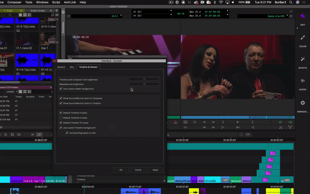
Task: Open the Avid Link menu
Action: tap(70, 3)
